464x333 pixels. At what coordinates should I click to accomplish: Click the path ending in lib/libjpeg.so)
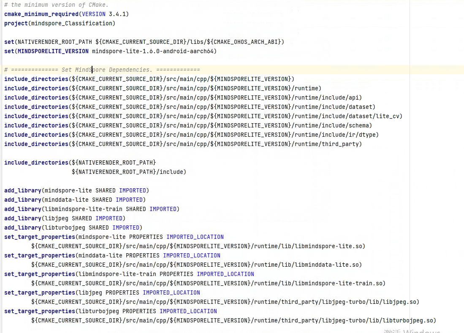[x=225, y=302]
